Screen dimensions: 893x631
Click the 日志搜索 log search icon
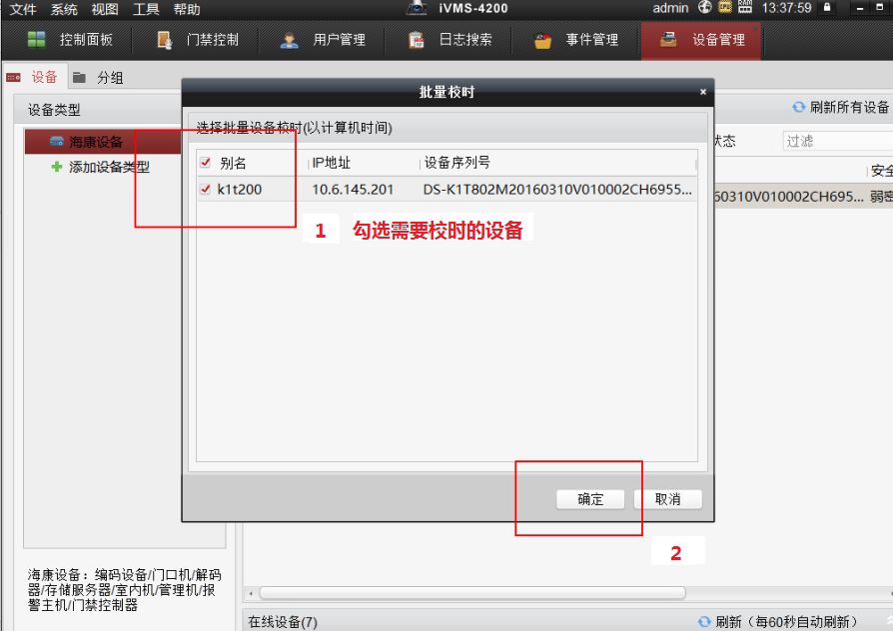point(417,40)
